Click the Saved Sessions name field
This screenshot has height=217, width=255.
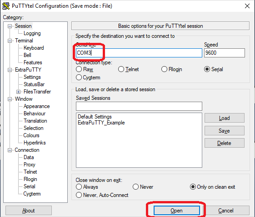pos(139,106)
